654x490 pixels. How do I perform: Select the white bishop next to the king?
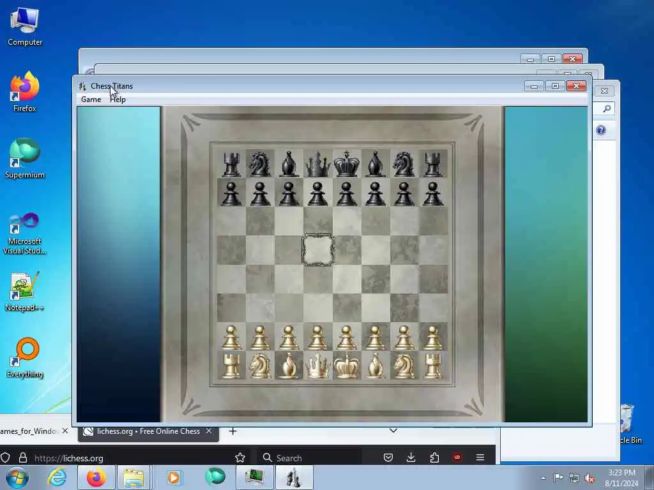(x=376, y=366)
